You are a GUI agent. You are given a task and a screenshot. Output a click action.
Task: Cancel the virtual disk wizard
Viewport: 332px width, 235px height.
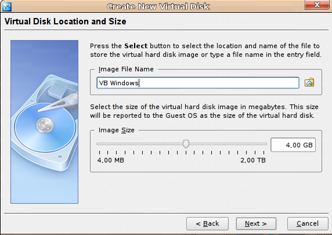pos(308,223)
